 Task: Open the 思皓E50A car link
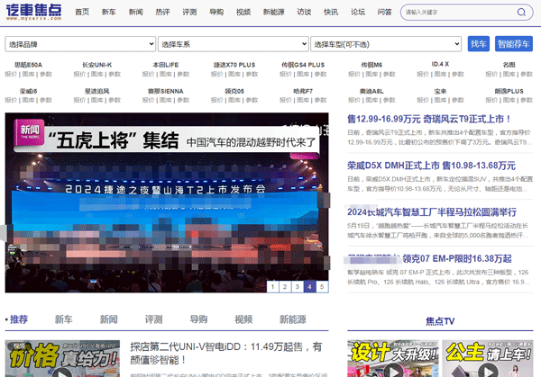pyautogui.click(x=28, y=65)
